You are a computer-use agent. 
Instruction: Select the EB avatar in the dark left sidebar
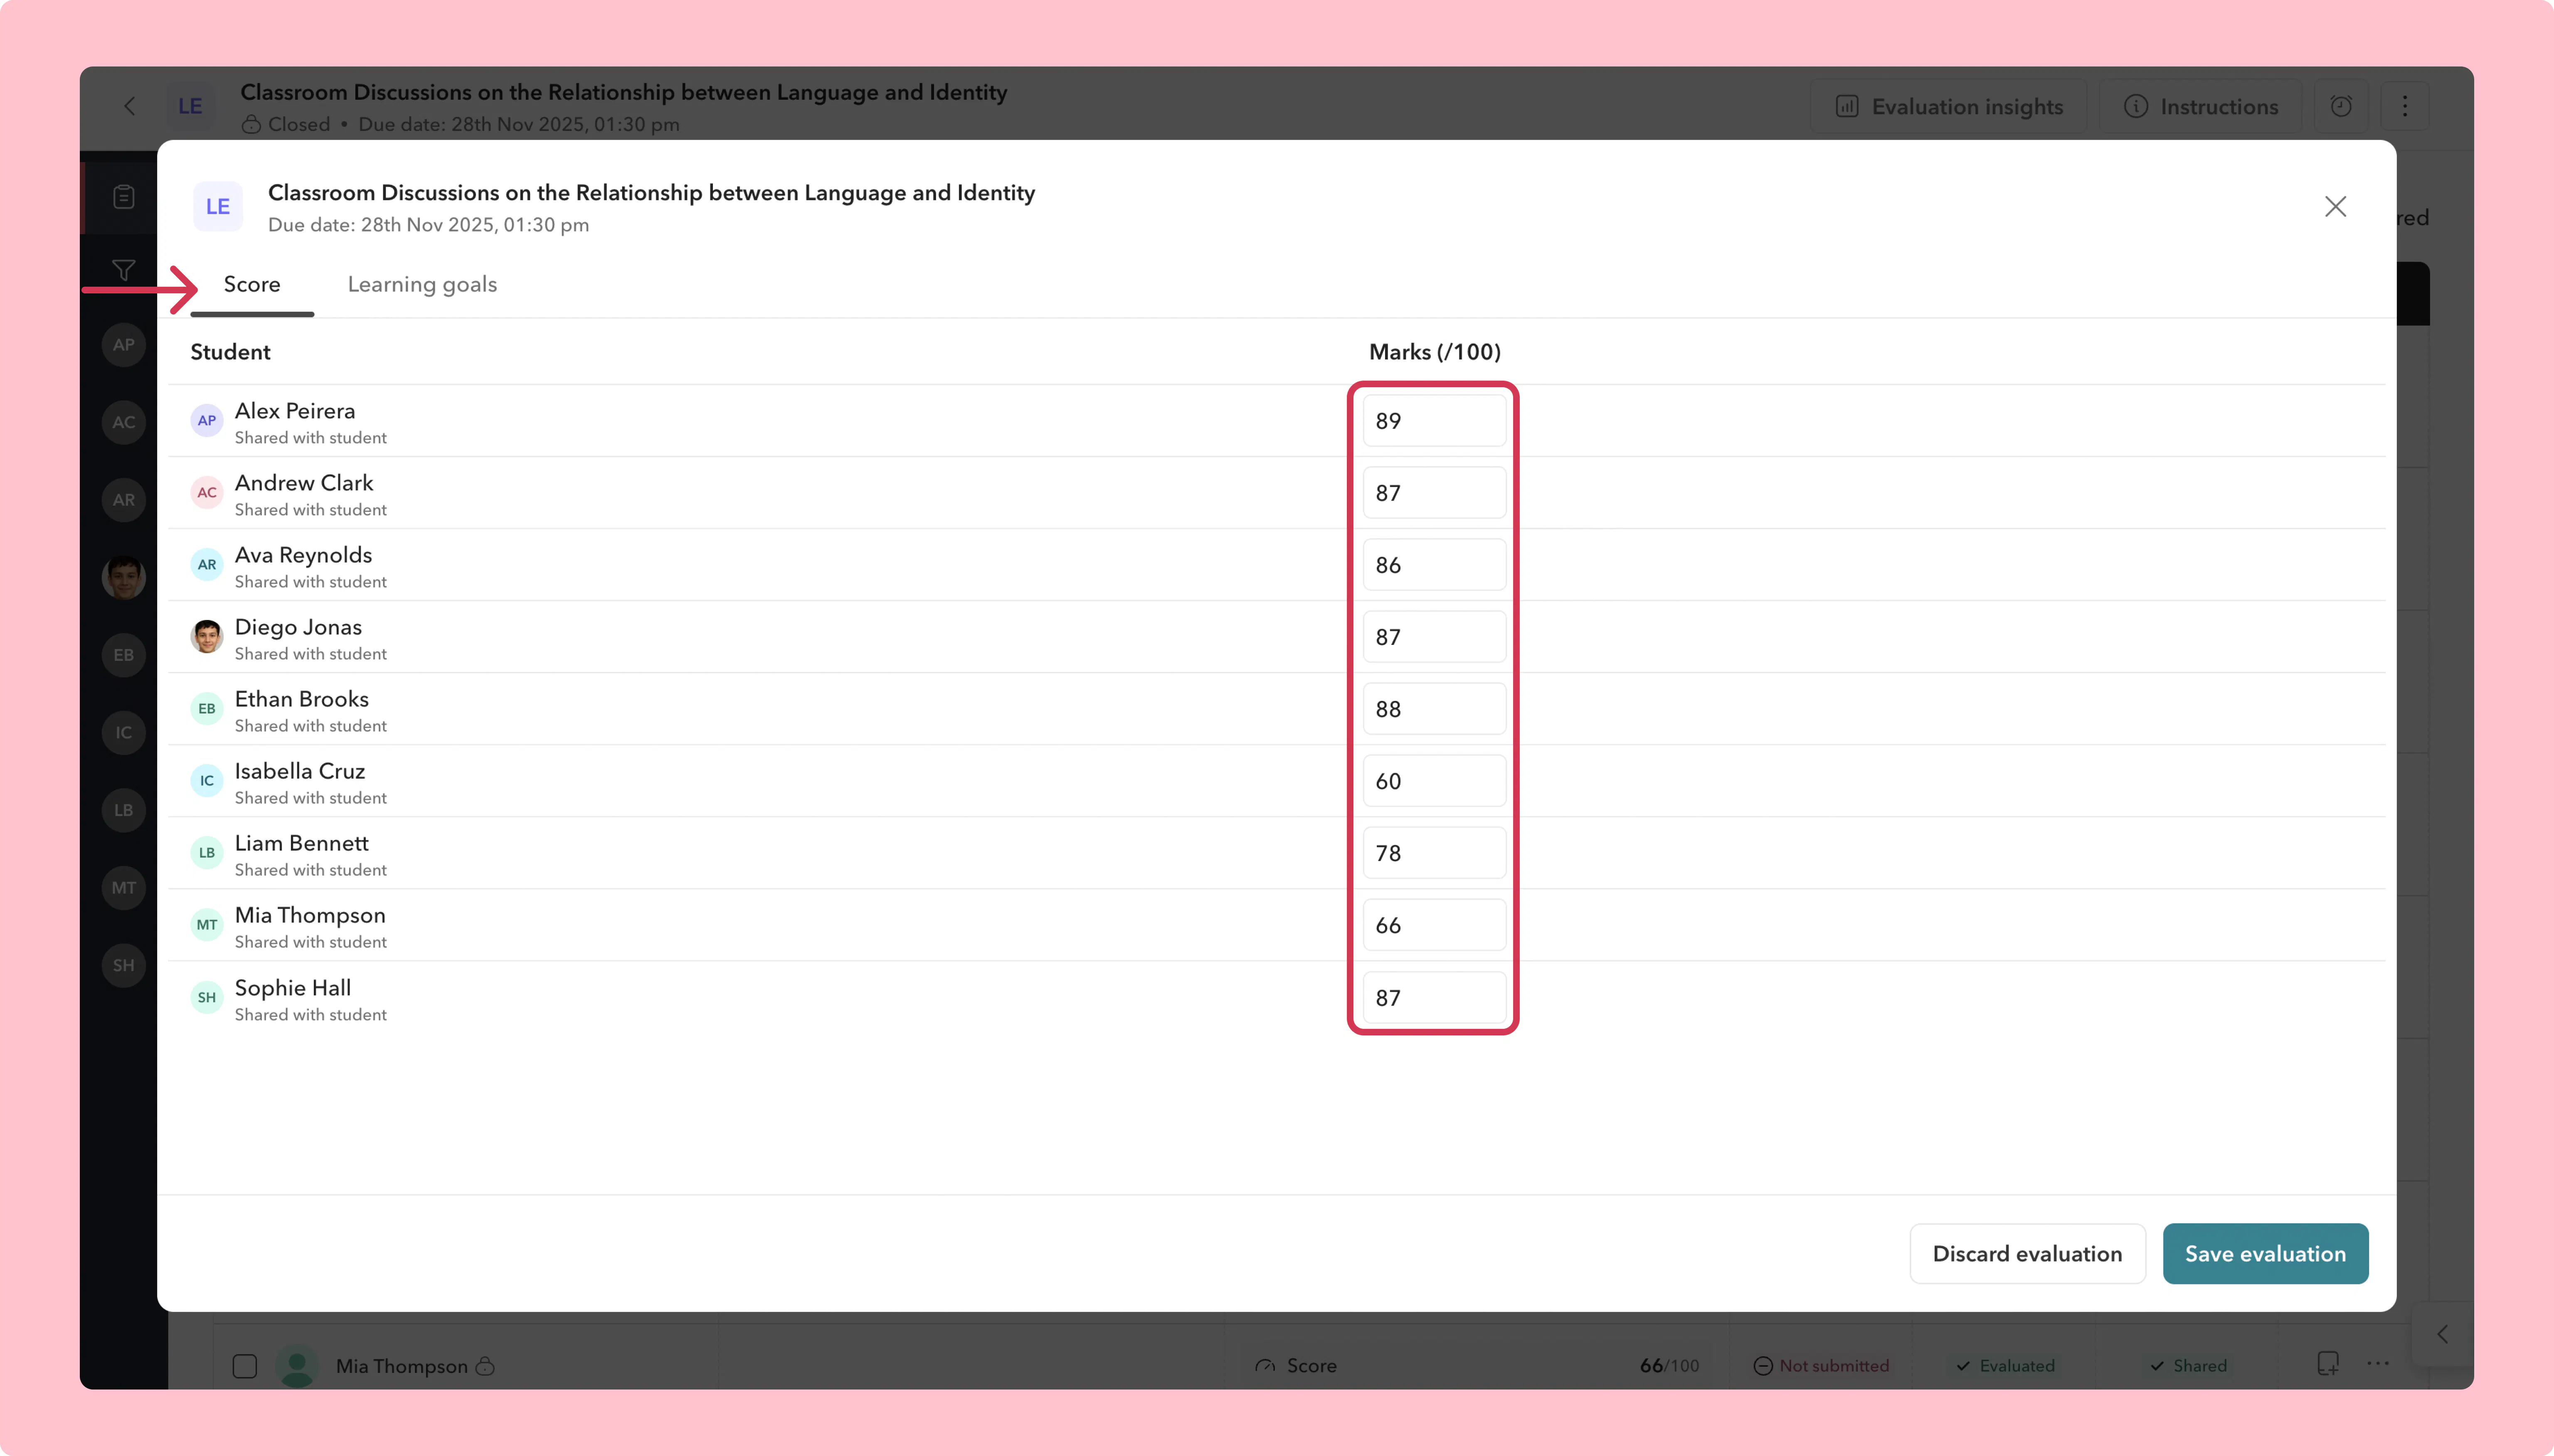pos(124,655)
